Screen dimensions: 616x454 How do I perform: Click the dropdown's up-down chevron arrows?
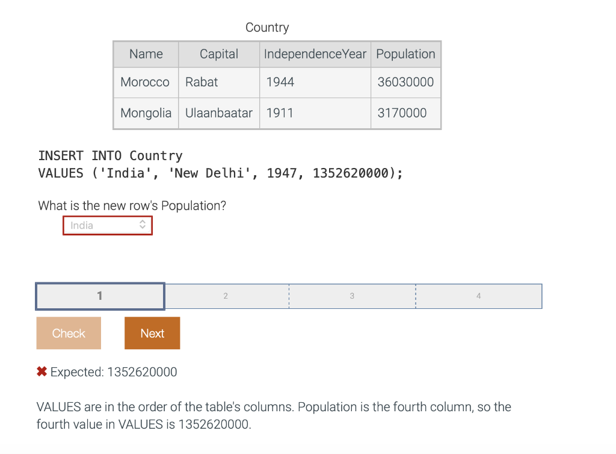point(143,225)
